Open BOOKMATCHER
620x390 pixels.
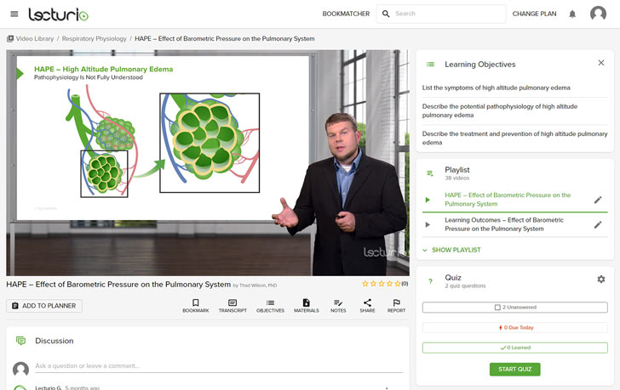(346, 14)
